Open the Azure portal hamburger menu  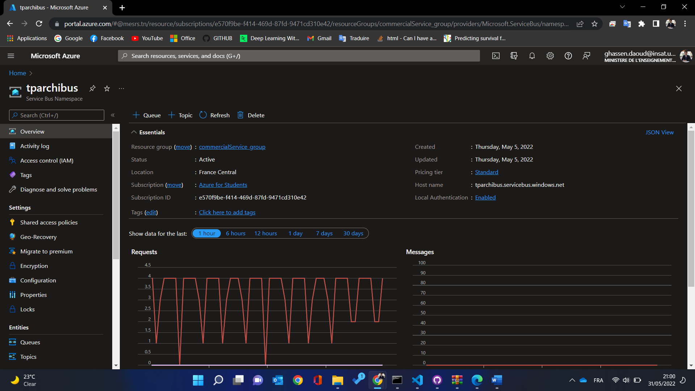(x=11, y=56)
